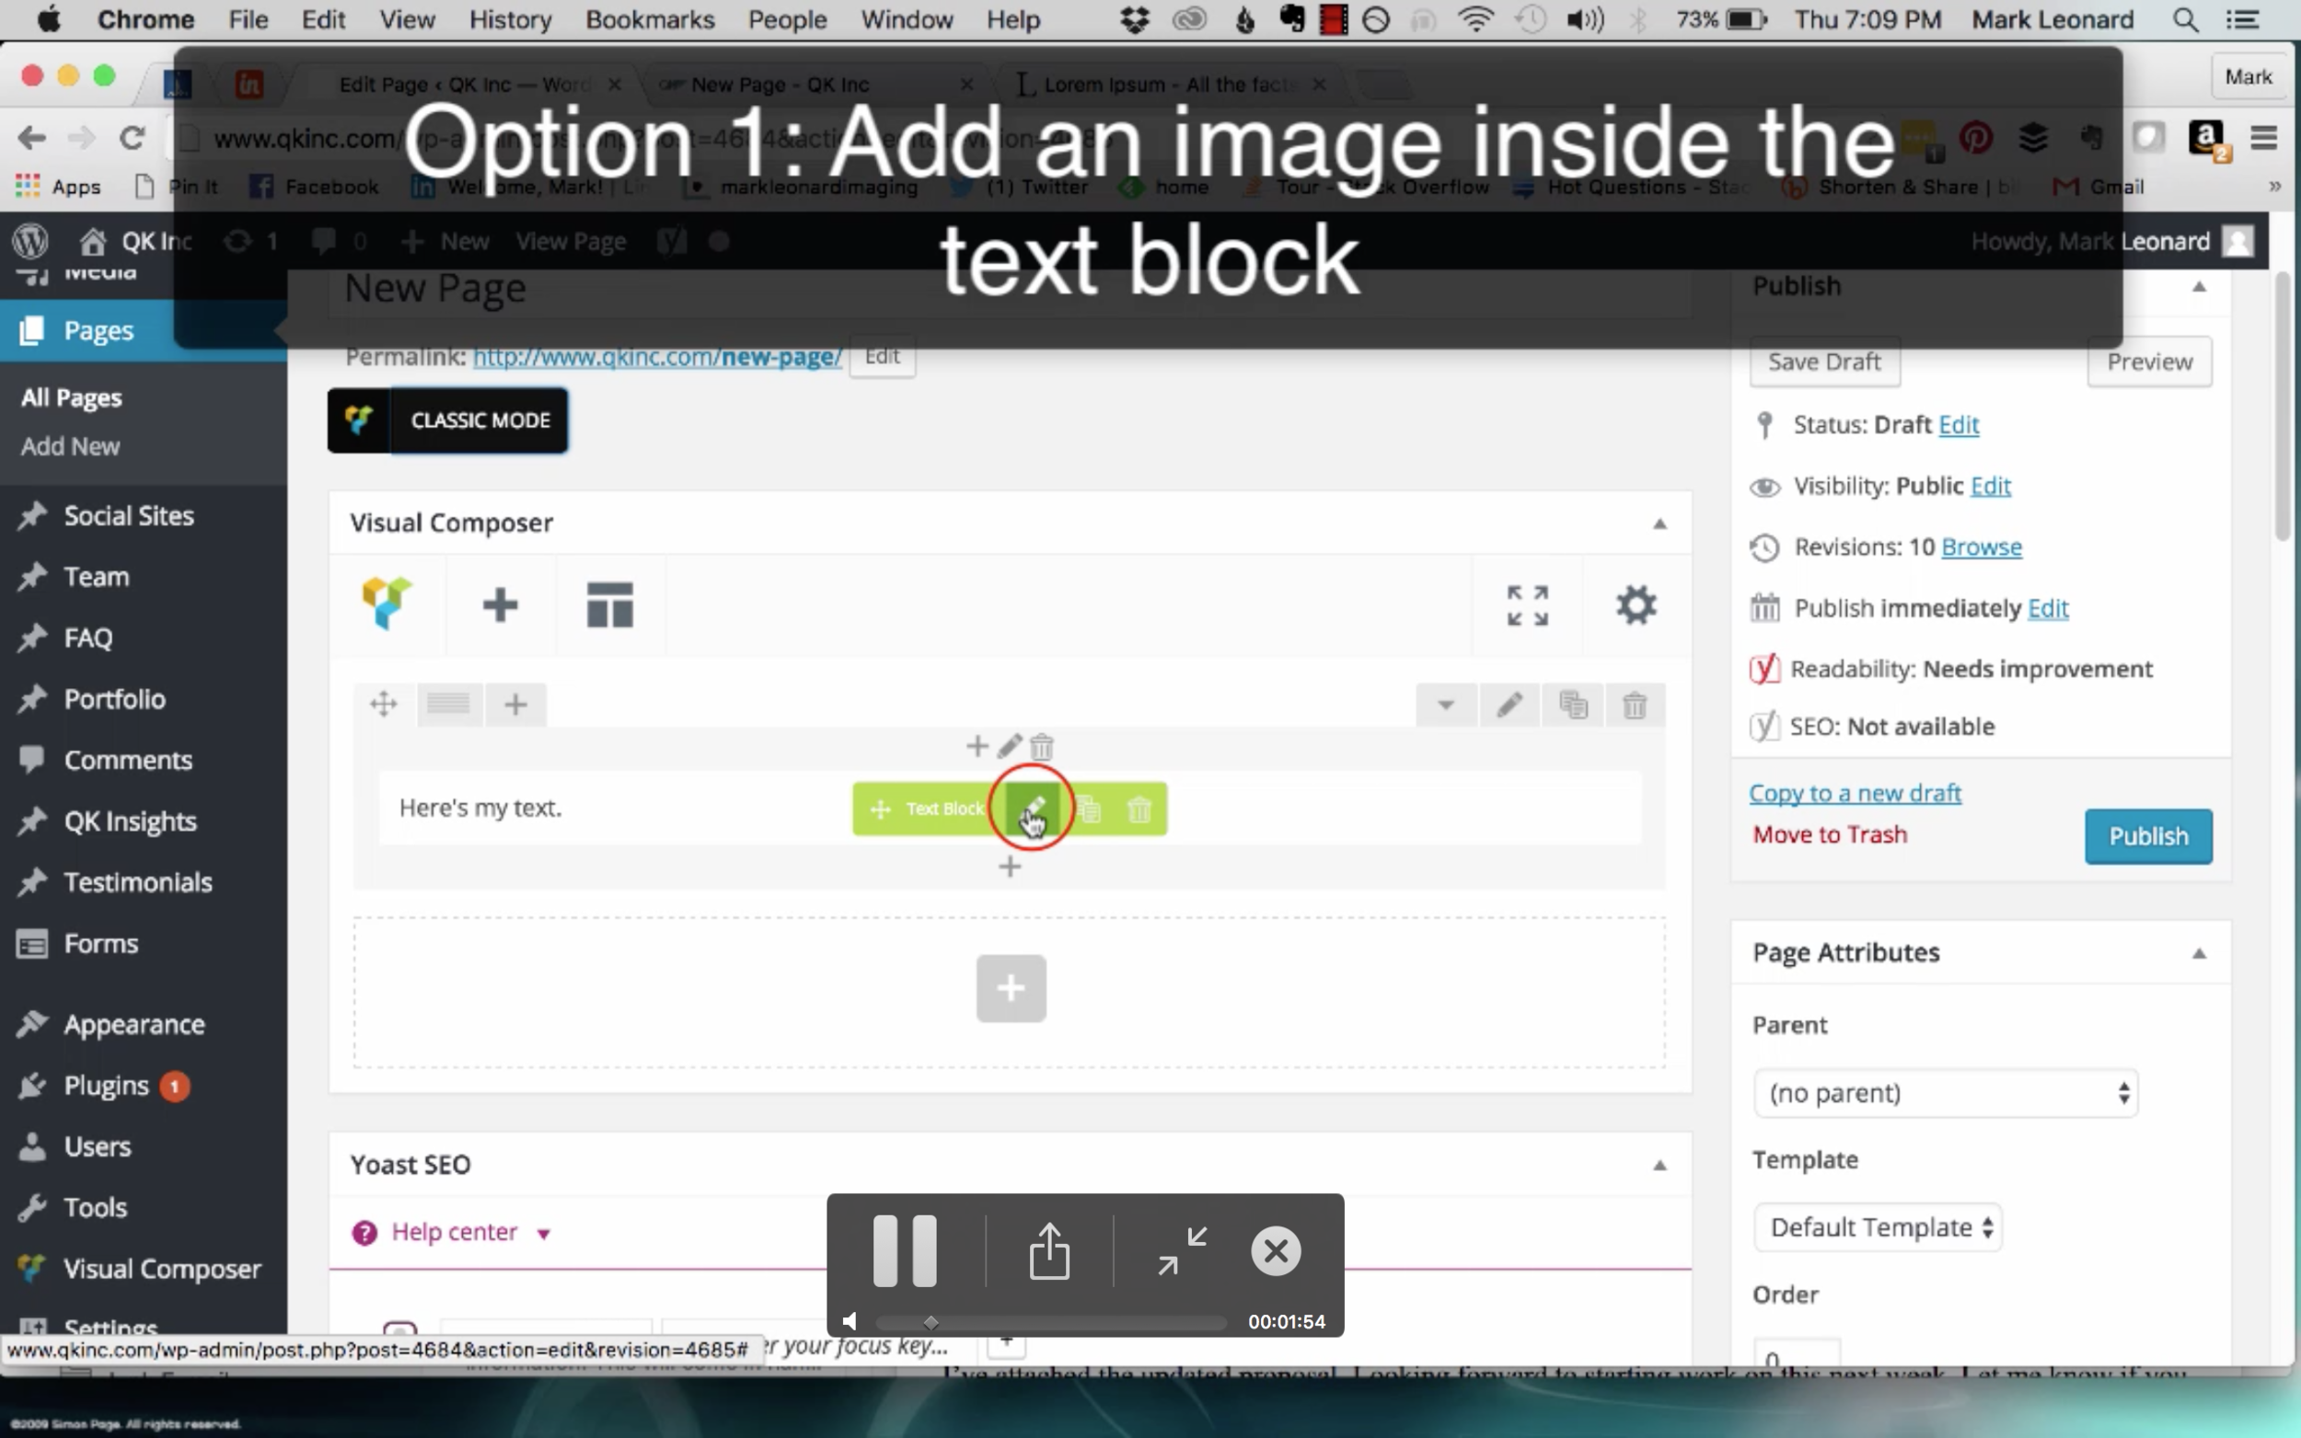Screen dimensions: 2301x1438
Task: Edit the row with pencil icon
Action: point(1509,705)
